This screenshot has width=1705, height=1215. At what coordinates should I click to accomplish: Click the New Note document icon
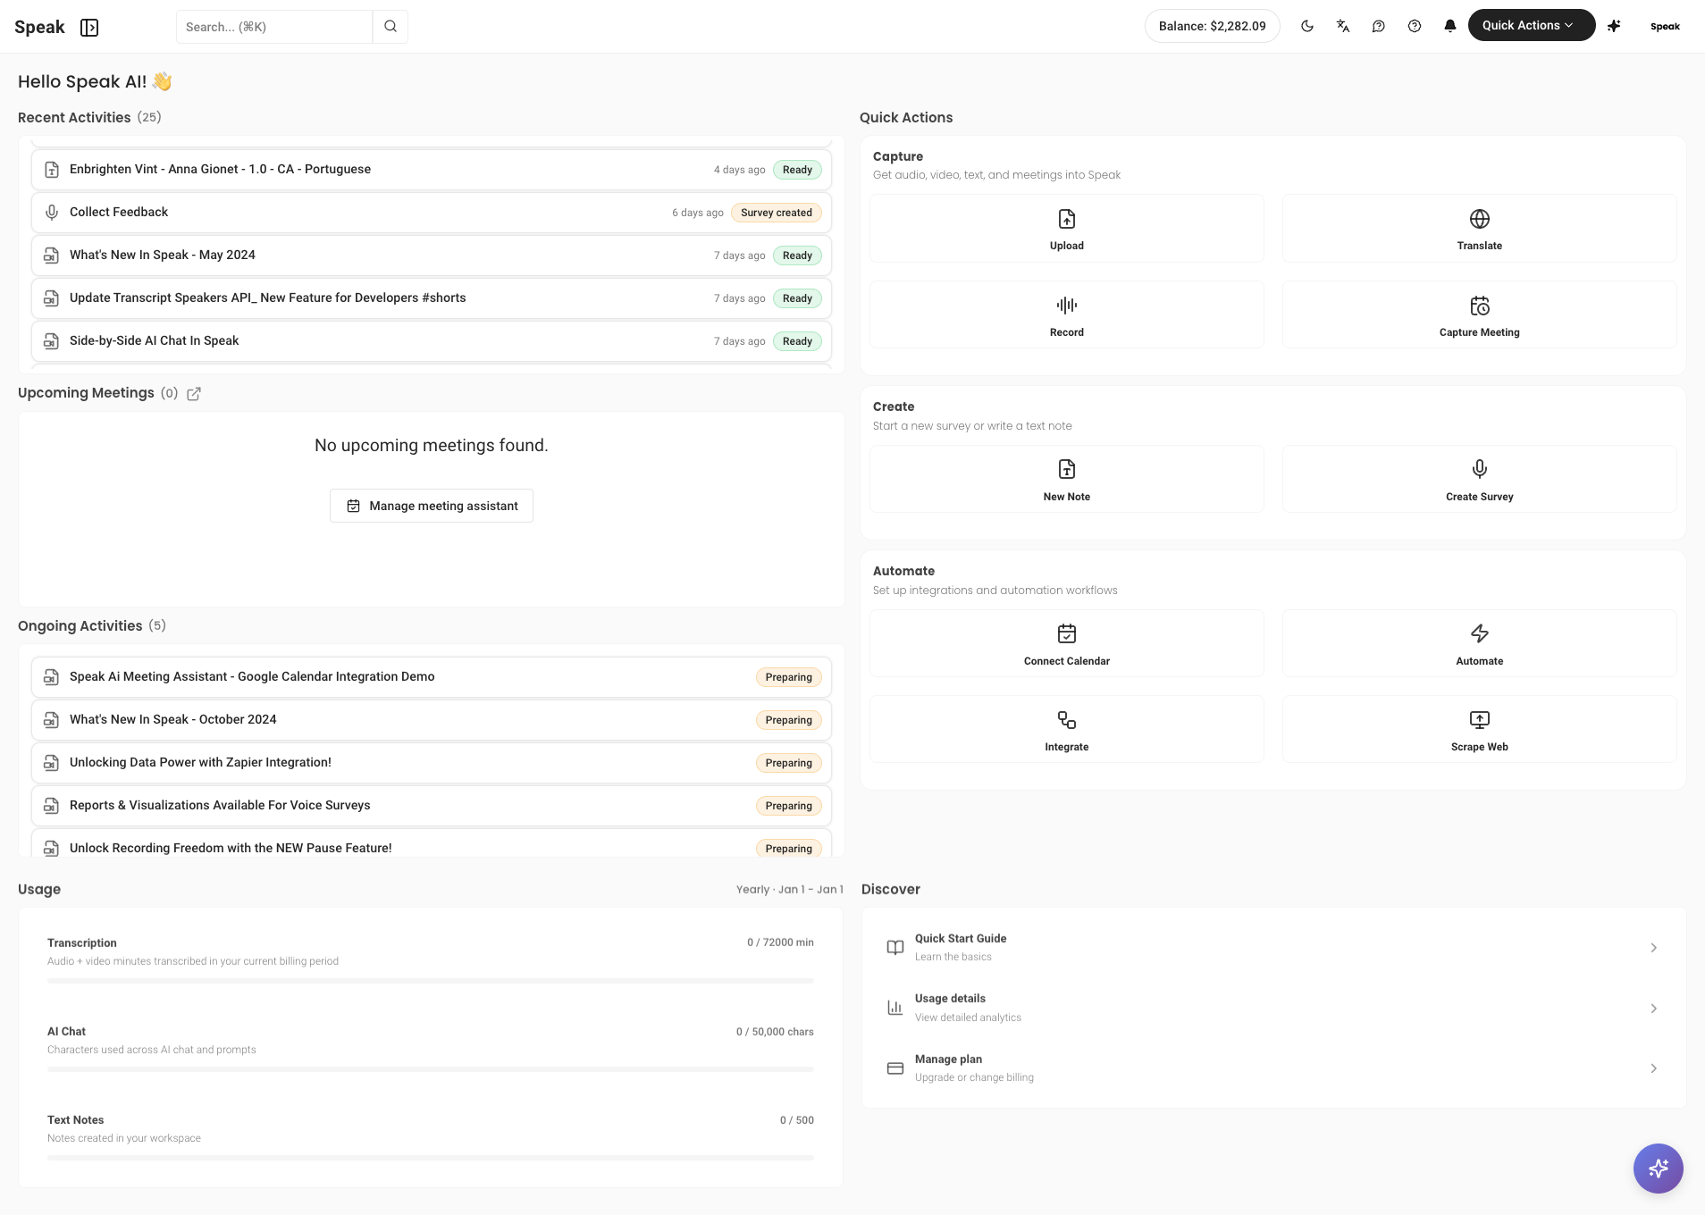[x=1067, y=469]
